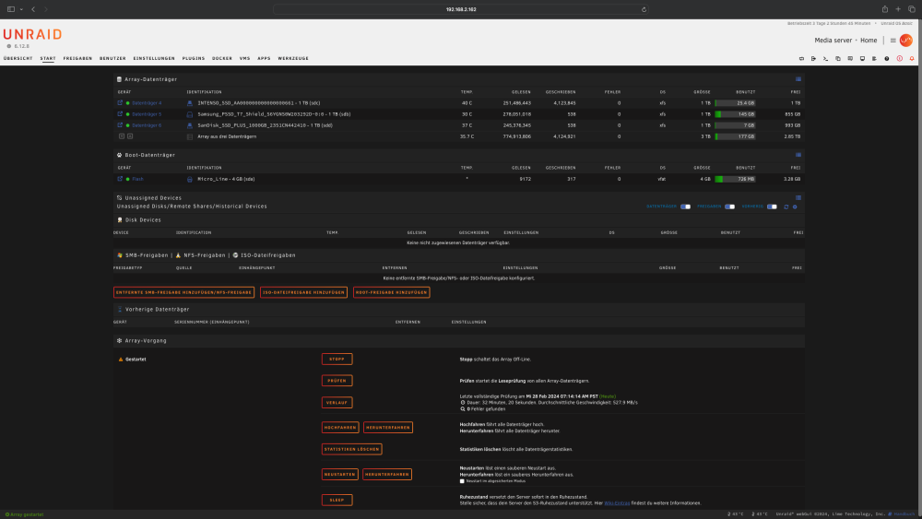Open the Flash device link

click(137, 179)
